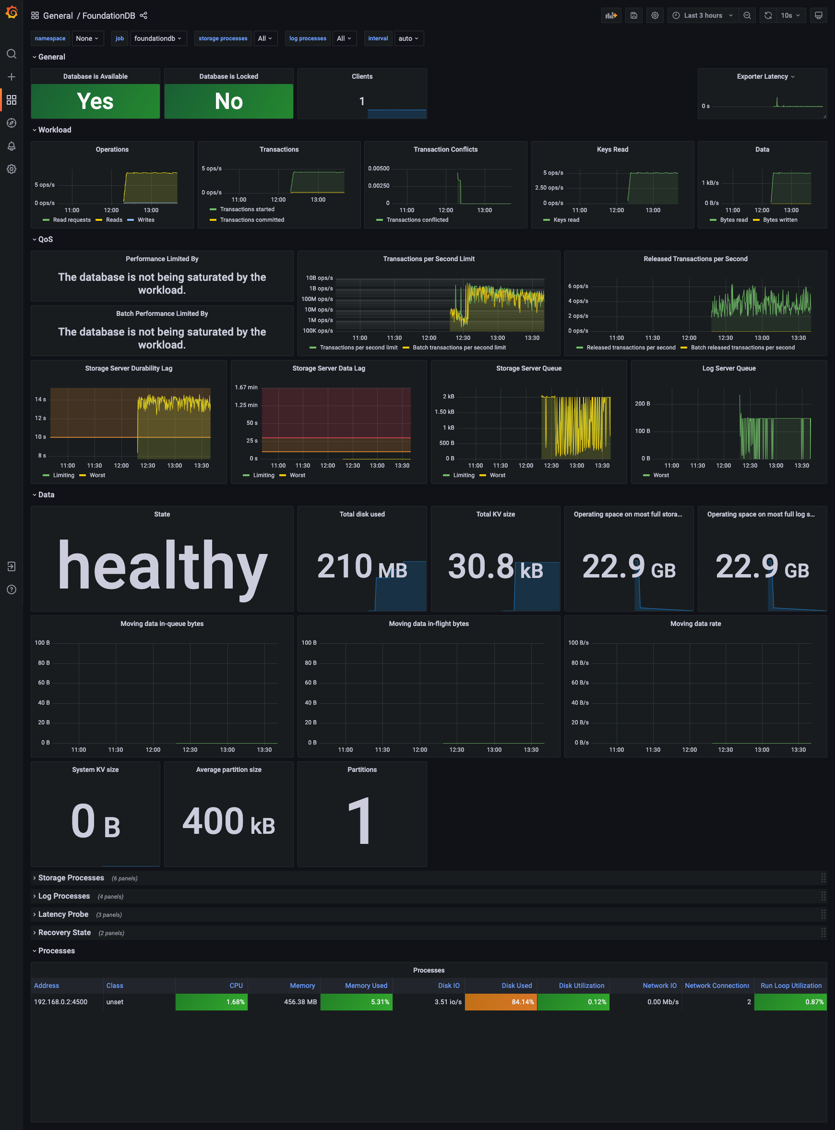Click the zoom out time range icon
Viewport: 835px width, 1130px height.
coord(747,16)
